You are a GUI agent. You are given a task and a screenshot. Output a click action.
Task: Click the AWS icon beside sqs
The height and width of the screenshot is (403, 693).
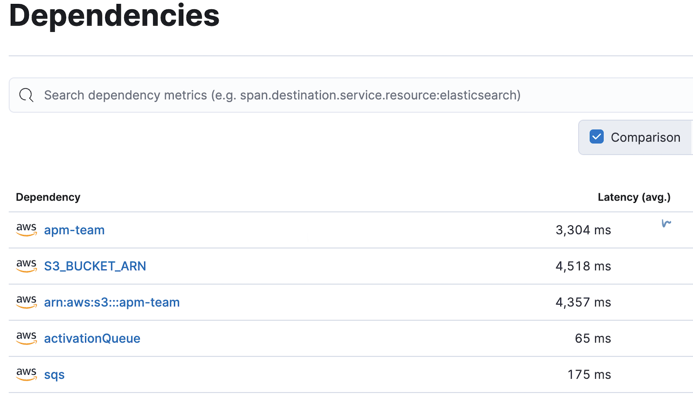26,374
